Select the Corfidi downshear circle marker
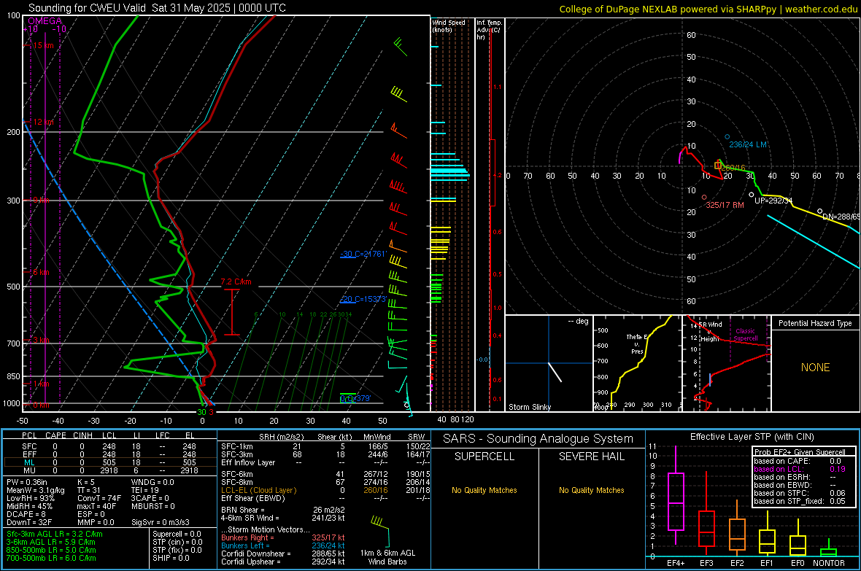This screenshot has height=571, width=861. pyautogui.click(x=820, y=211)
